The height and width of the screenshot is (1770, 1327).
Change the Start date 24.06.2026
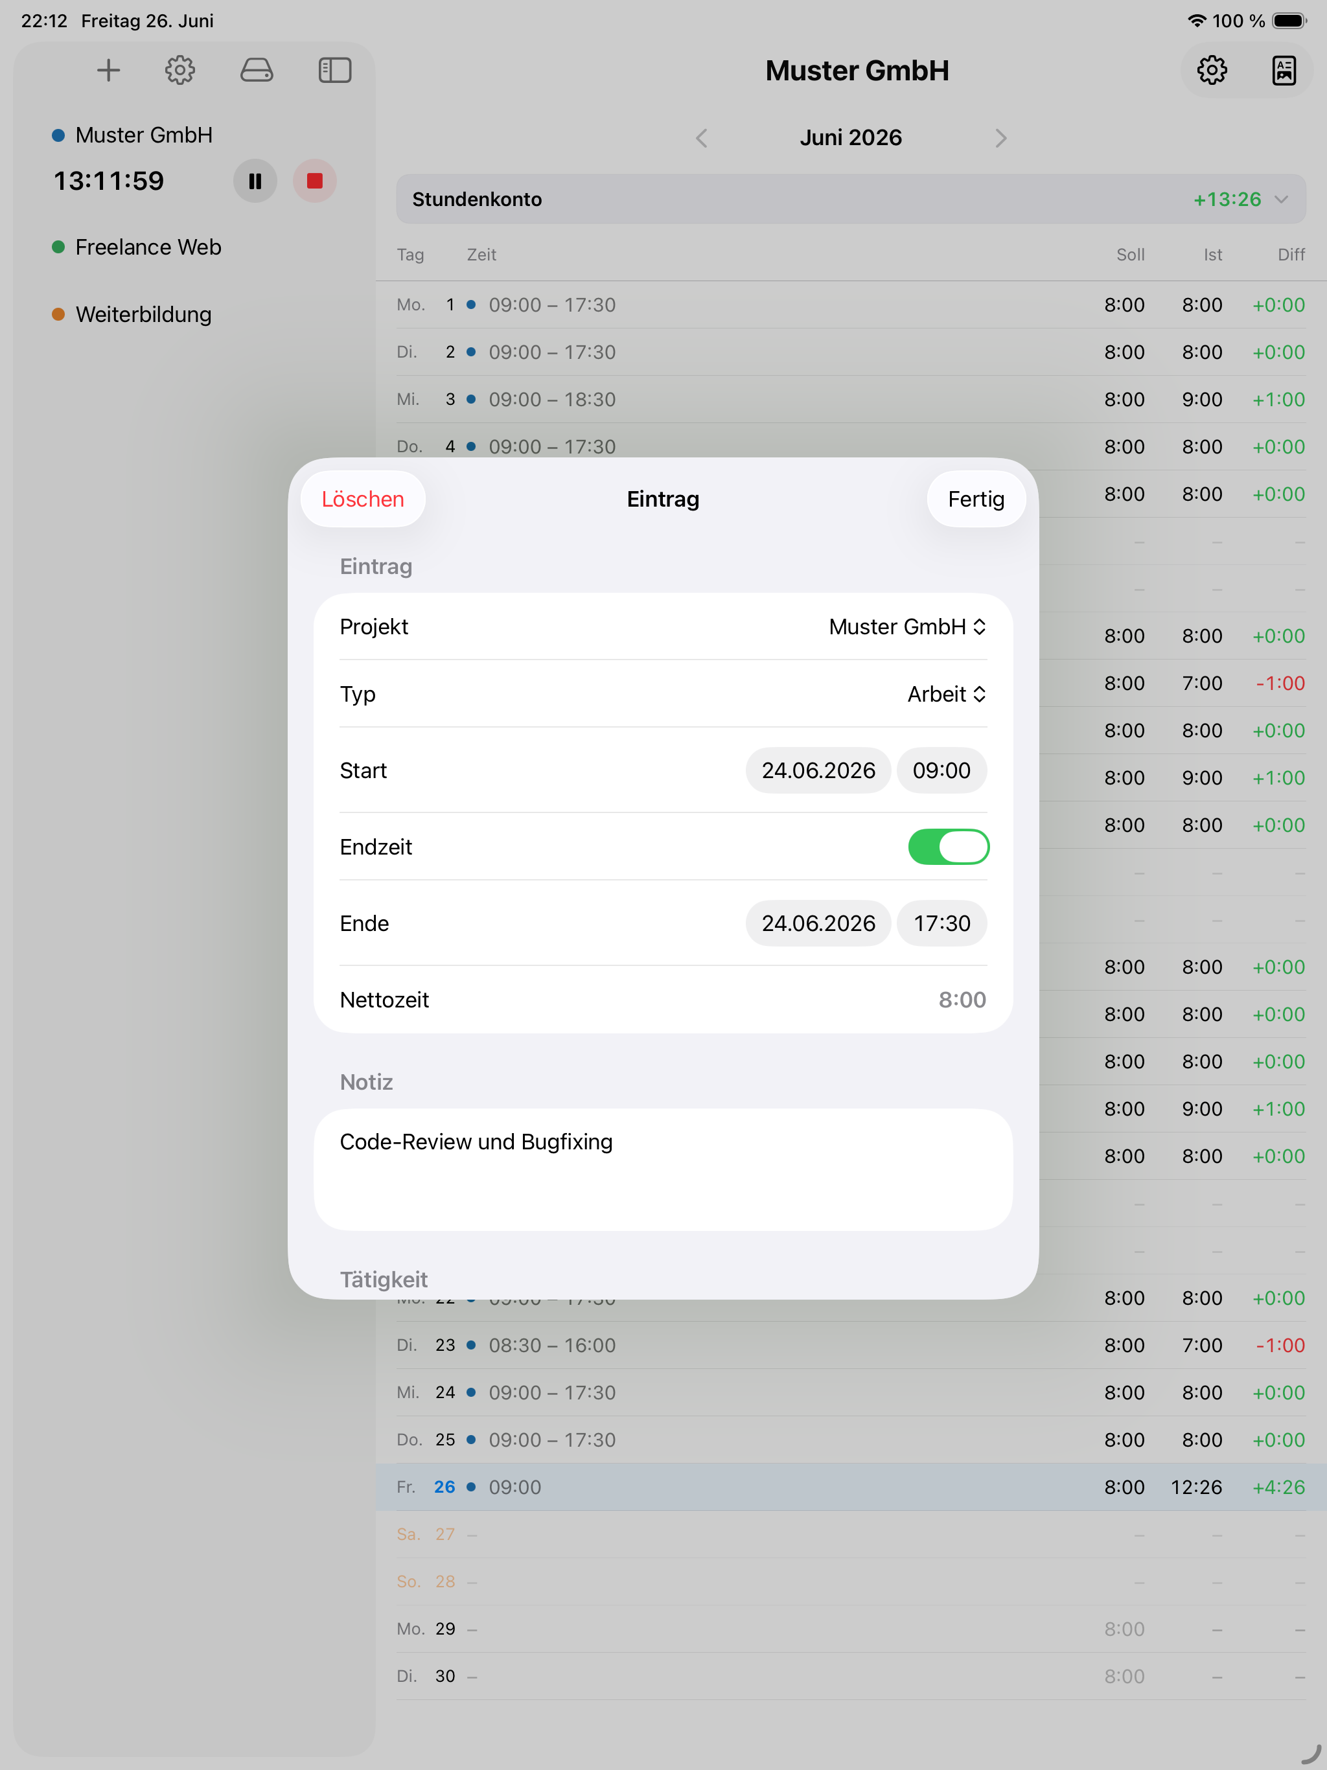click(818, 770)
